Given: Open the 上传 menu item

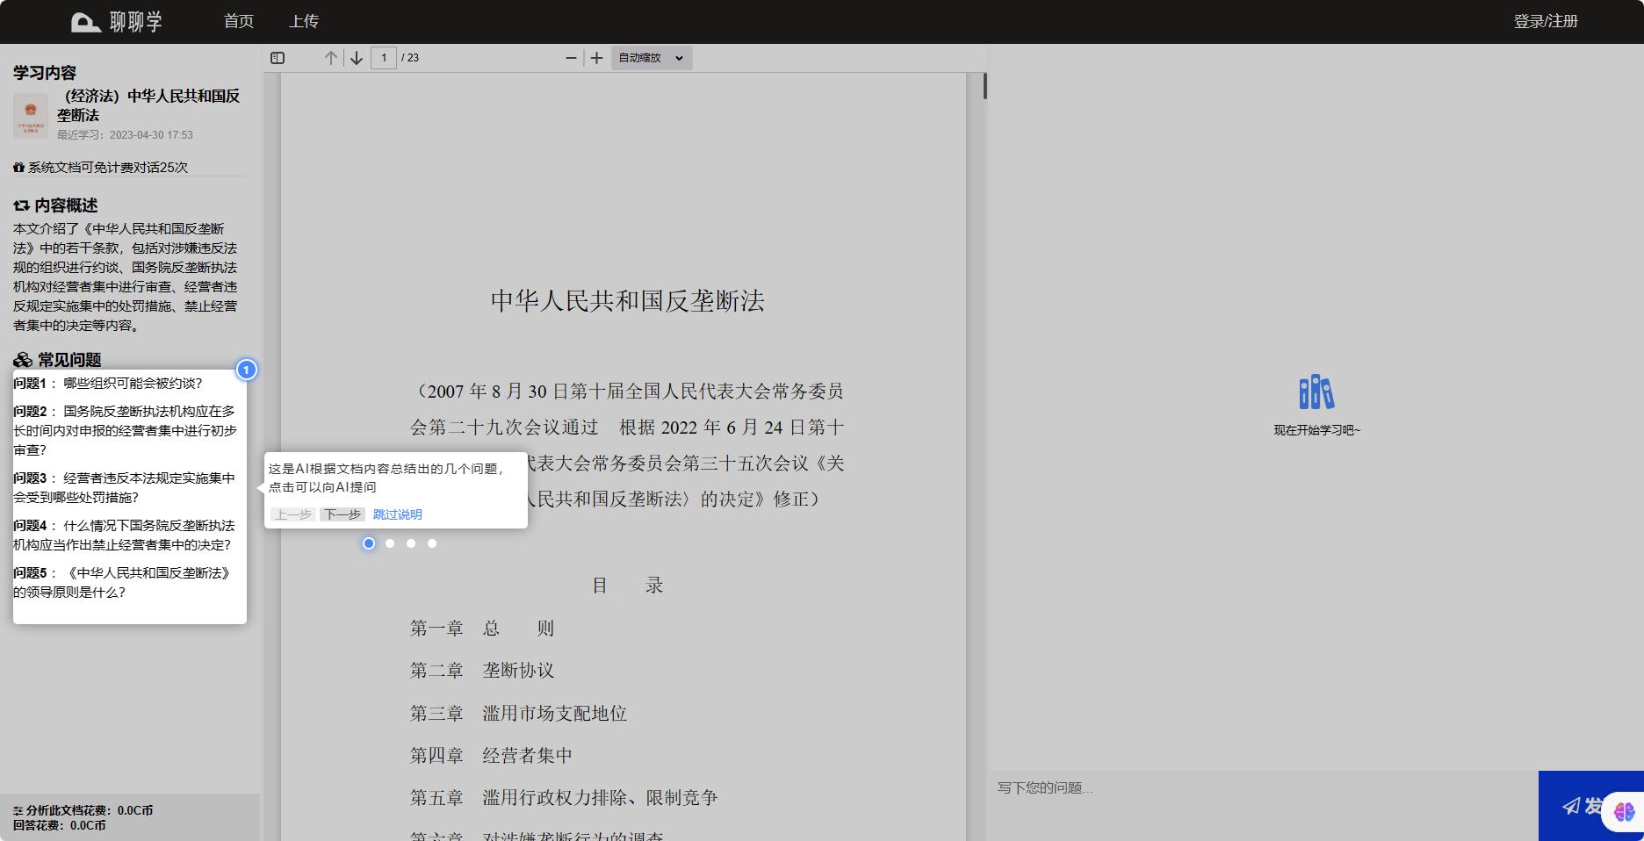Looking at the screenshot, I should tap(305, 21).
